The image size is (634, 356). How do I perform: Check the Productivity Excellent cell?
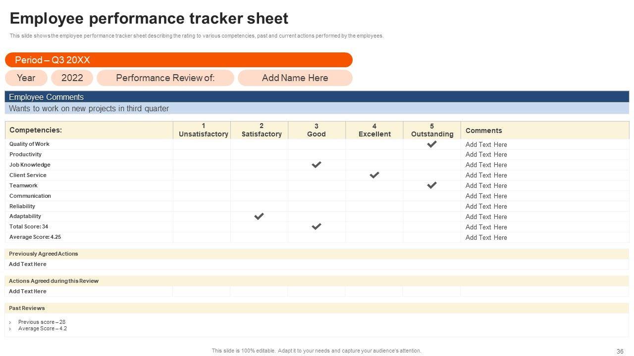[x=374, y=155]
